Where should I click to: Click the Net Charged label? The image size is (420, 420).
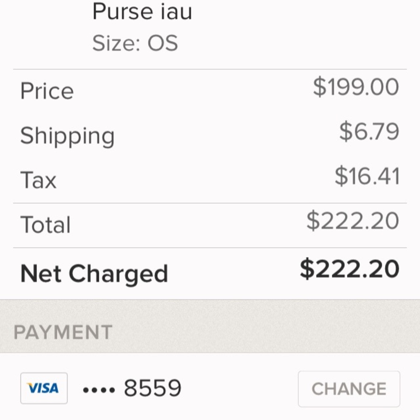[x=95, y=273]
